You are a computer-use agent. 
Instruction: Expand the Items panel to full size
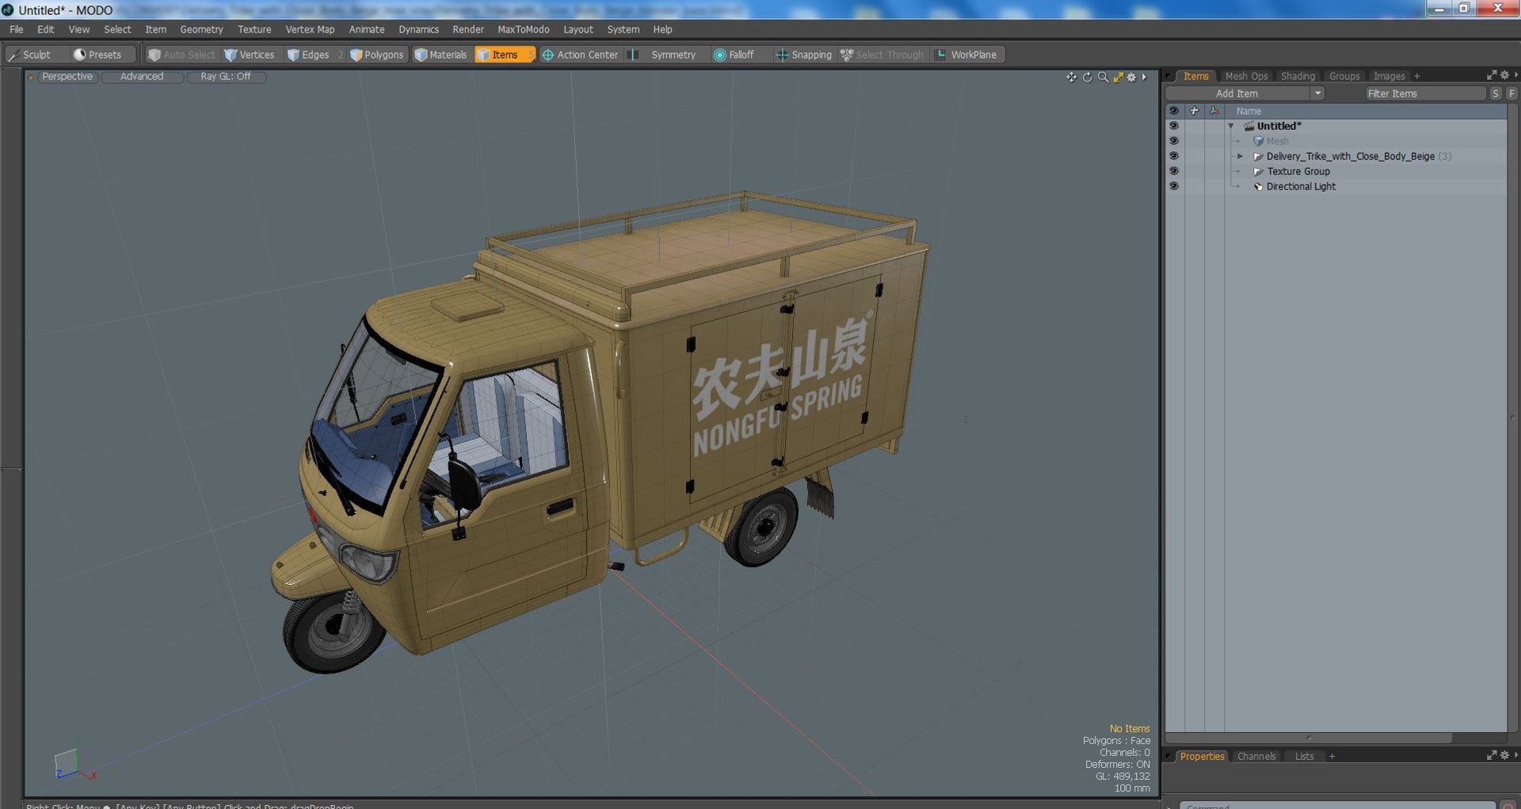pos(1492,75)
